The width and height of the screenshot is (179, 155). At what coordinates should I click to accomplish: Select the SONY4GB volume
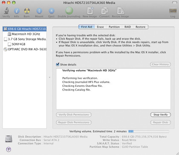coord(25,44)
